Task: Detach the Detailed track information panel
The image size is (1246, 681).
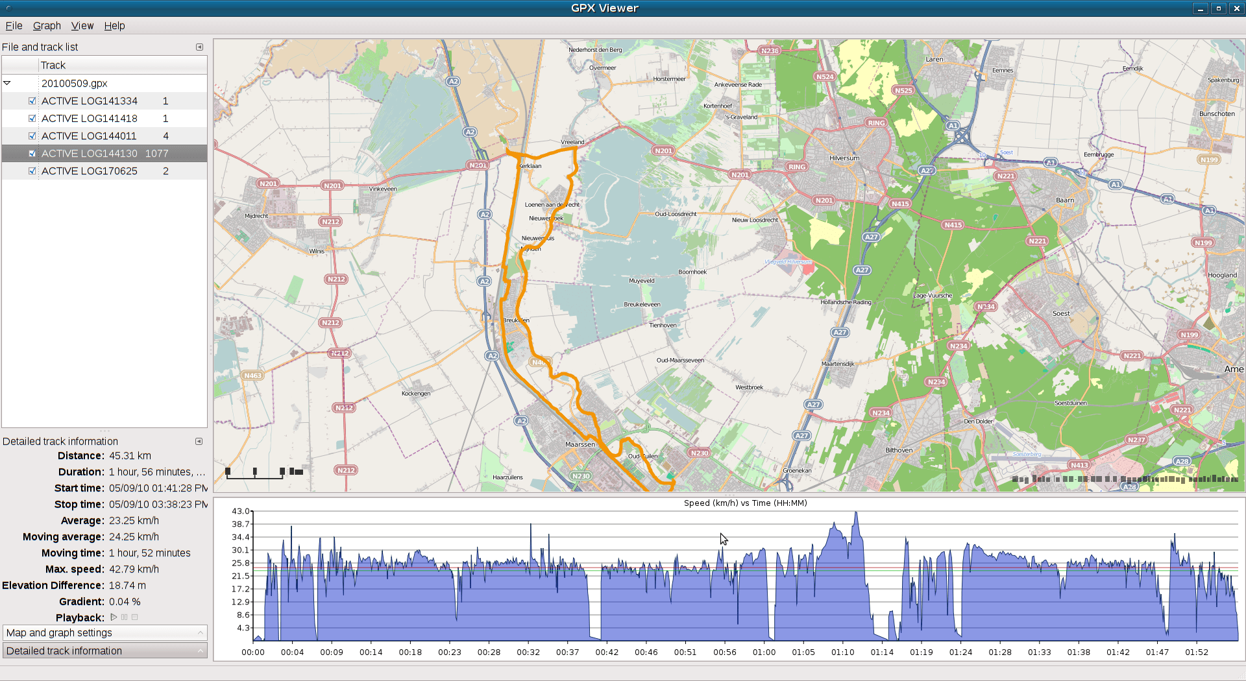Action: pyautogui.click(x=199, y=442)
